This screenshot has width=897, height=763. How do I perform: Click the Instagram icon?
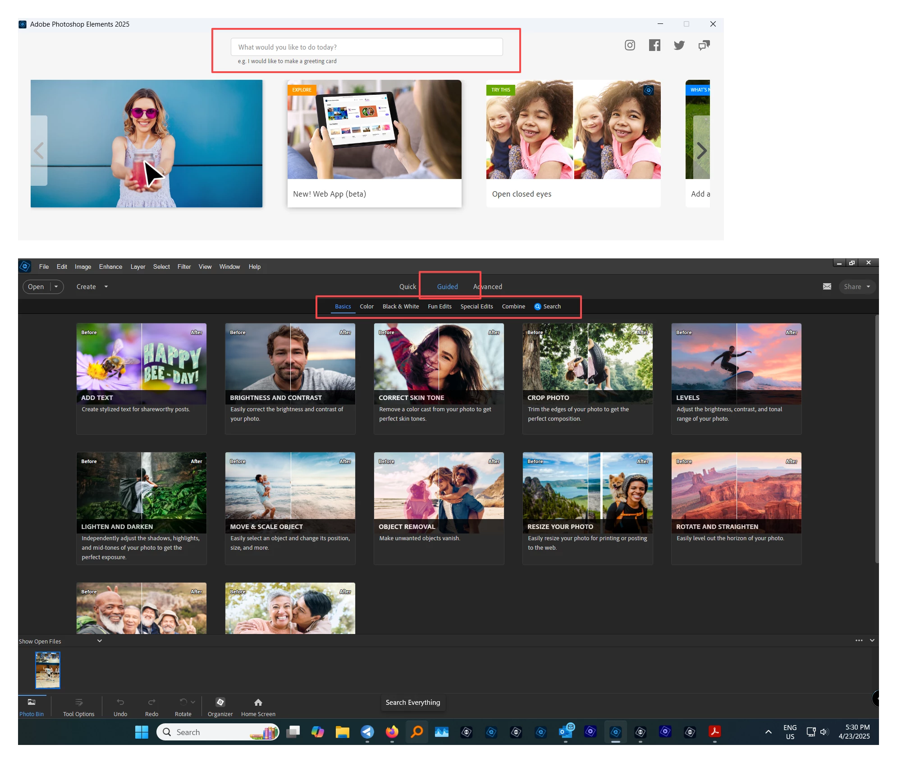pyautogui.click(x=630, y=45)
